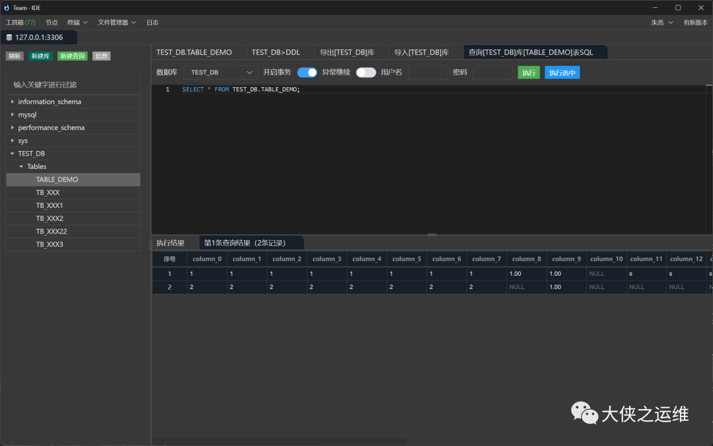The image size is (713, 446).
Task: Switch to the TEST_DB.TABLE_DEMO tab
Action: tap(194, 52)
